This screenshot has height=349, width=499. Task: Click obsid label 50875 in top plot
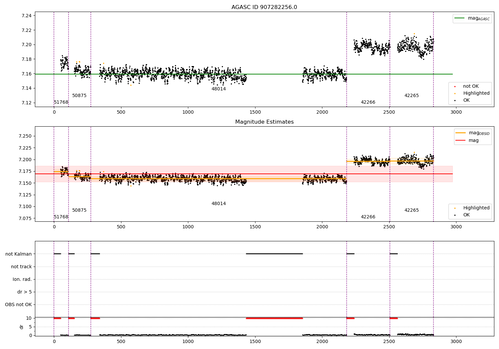click(x=79, y=96)
